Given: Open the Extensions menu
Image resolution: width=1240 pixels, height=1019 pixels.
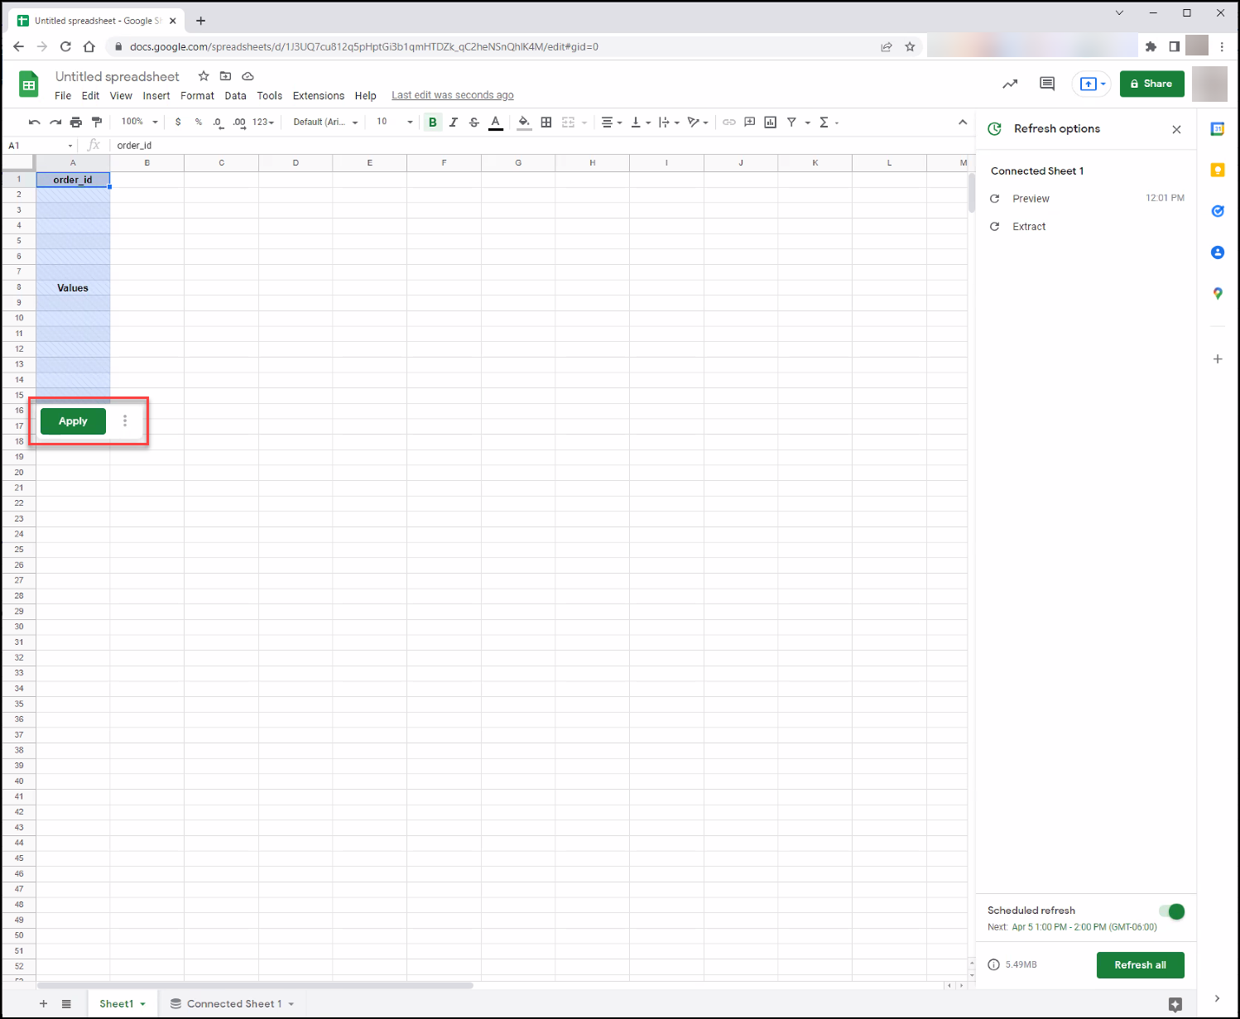Looking at the screenshot, I should (x=319, y=96).
